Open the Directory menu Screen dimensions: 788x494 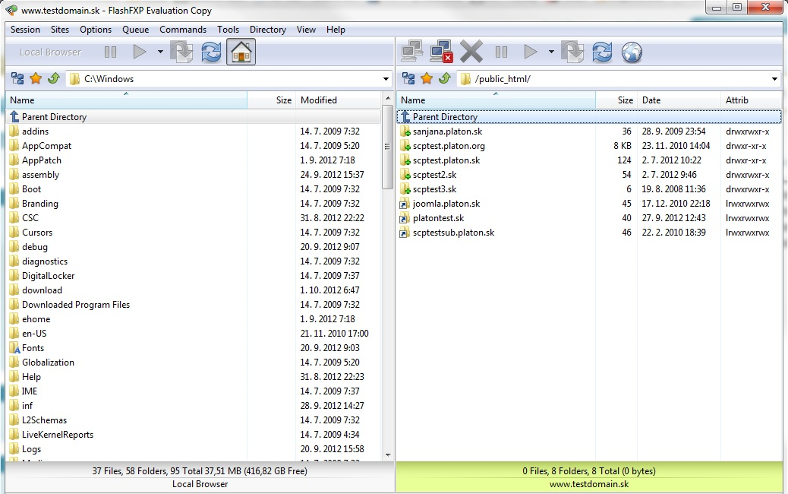click(x=268, y=30)
